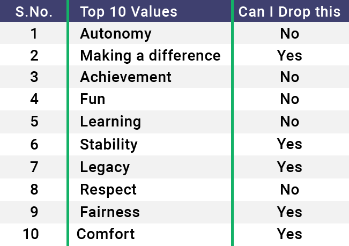Select the "Legacy" value cell
Screen dimensions: 349x246
105,167
